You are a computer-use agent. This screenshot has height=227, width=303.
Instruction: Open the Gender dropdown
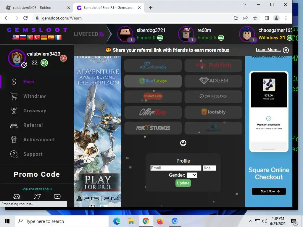192,175
